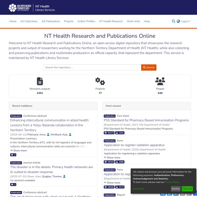This screenshot has height=197, width=197.
Task: Decline the cookie consent
Action: coord(176,189)
